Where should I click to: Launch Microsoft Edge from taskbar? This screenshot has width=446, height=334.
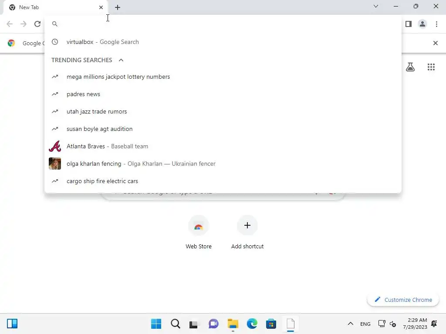(x=252, y=324)
